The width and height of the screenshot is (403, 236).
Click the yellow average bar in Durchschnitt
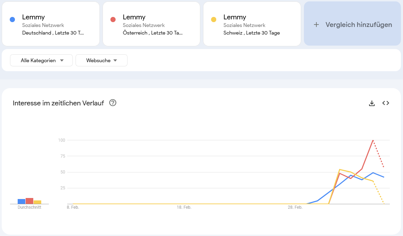pyautogui.click(x=37, y=202)
